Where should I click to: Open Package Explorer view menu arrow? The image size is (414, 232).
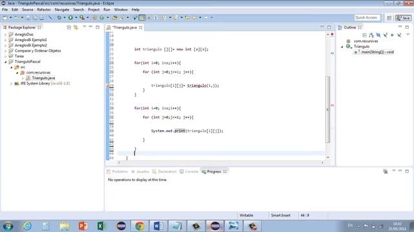pyautogui.click(x=84, y=27)
